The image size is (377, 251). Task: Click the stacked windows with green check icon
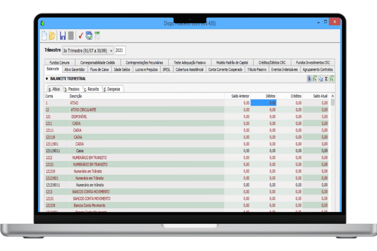coord(89,36)
